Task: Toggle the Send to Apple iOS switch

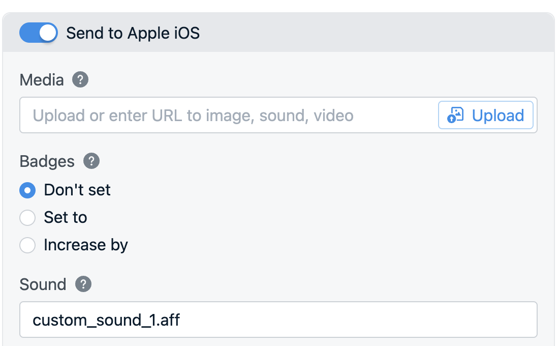Action: [x=38, y=33]
